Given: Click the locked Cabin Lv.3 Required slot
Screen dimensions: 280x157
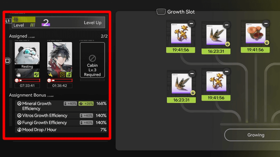Looking at the screenshot, I should point(92,60).
